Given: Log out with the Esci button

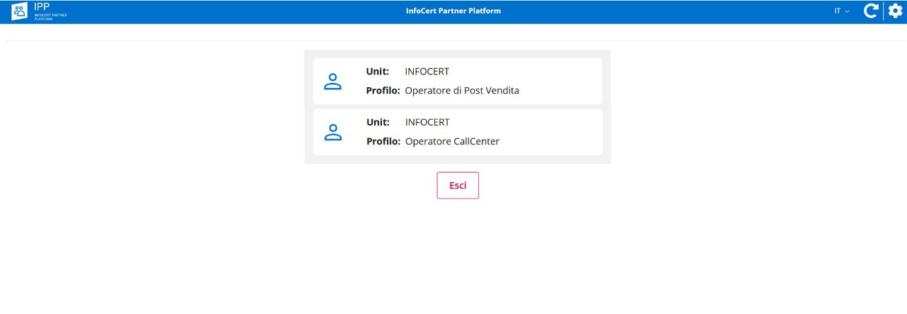Looking at the screenshot, I should click(458, 185).
